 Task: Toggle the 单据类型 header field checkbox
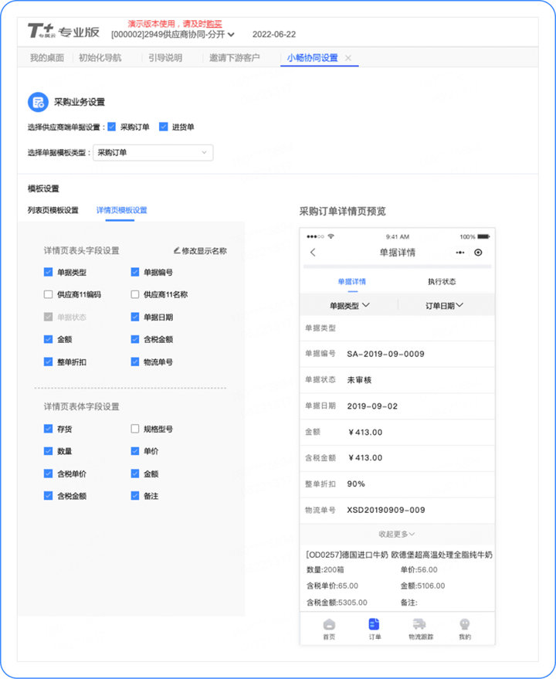(x=48, y=272)
